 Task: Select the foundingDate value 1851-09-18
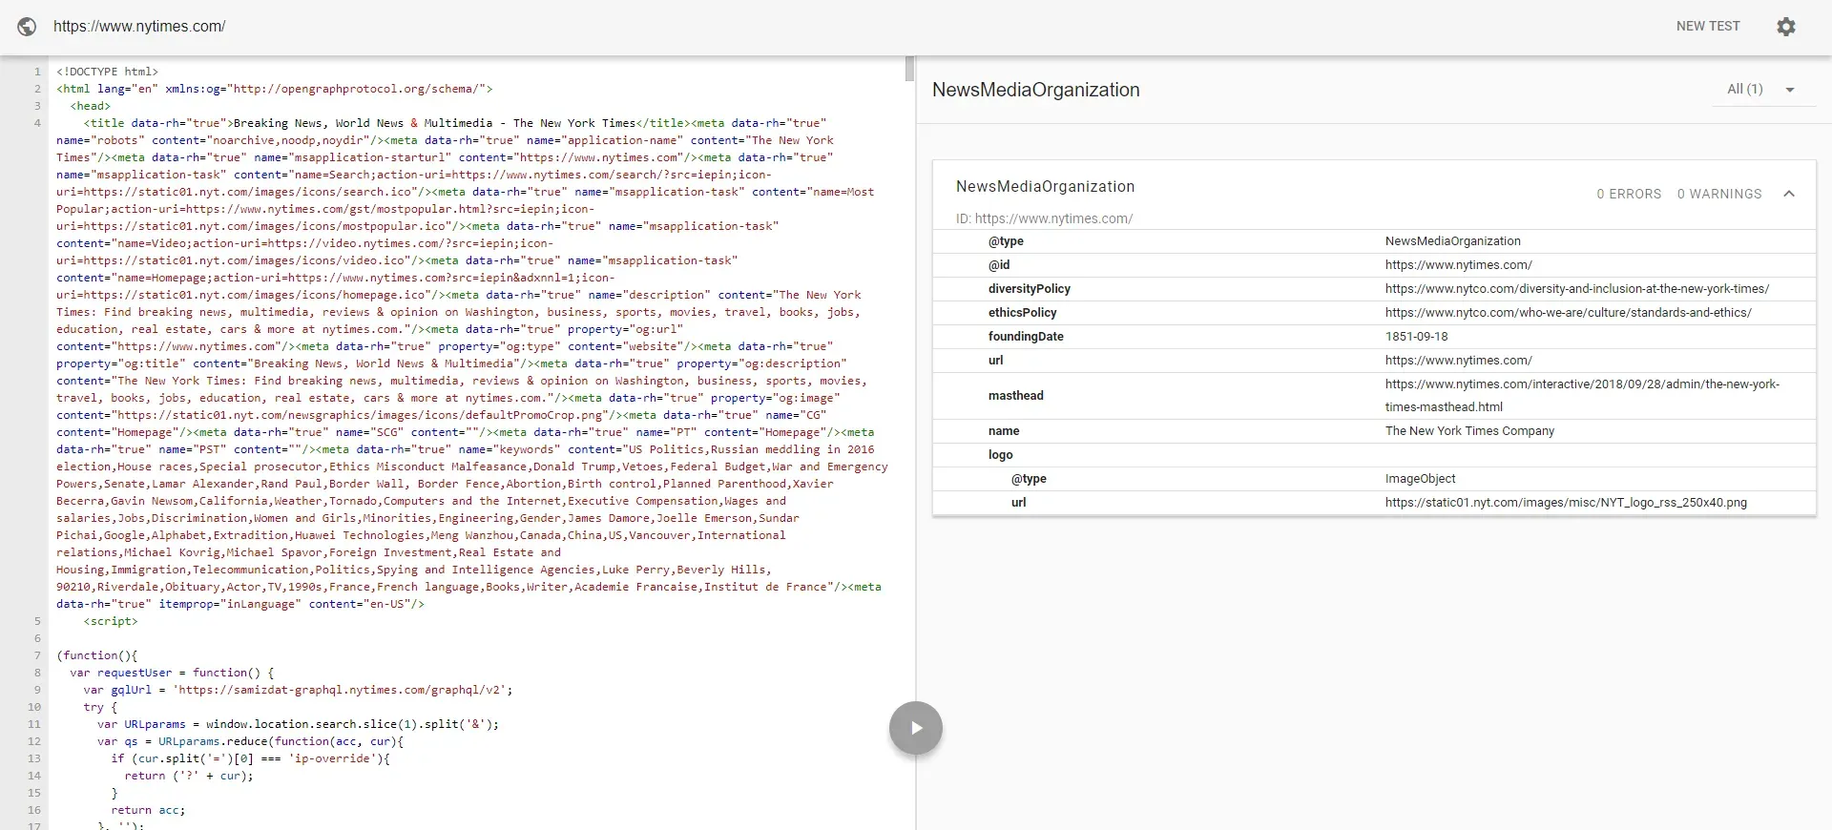(1417, 337)
